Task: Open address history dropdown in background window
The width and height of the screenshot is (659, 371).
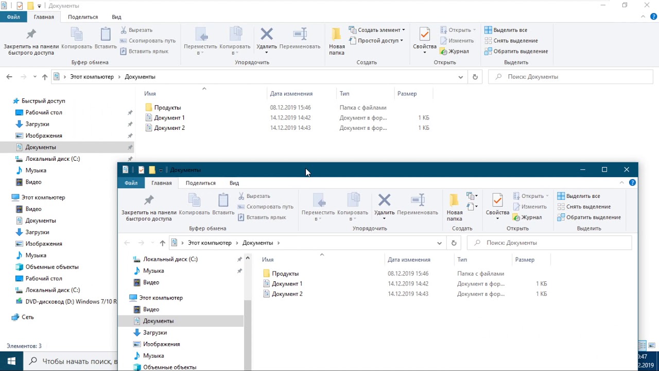Action: [461, 77]
